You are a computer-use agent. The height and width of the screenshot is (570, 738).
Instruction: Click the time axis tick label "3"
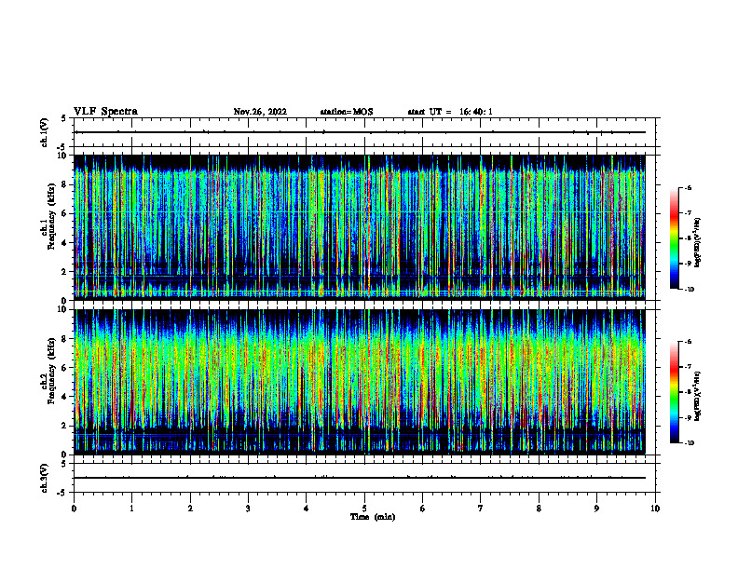(x=248, y=509)
